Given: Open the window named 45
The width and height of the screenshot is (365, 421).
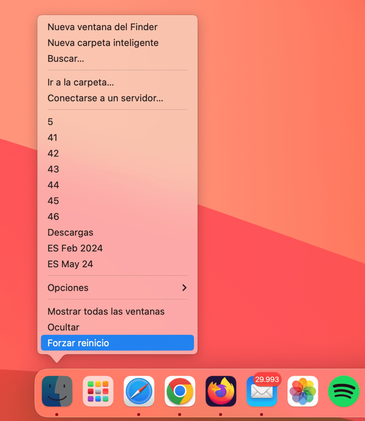Looking at the screenshot, I should pos(117,201).
